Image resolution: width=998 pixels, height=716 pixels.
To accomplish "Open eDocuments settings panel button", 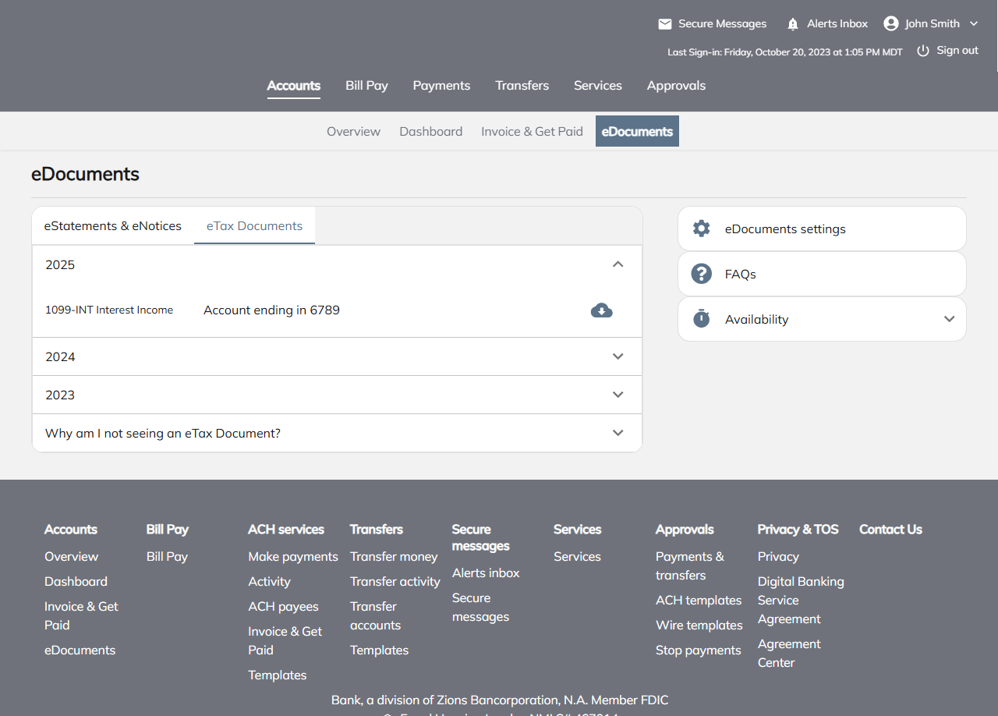I will (x=822, y=229).
